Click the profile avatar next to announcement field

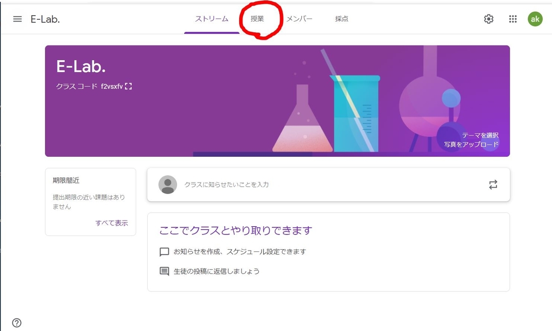[167, 184]
